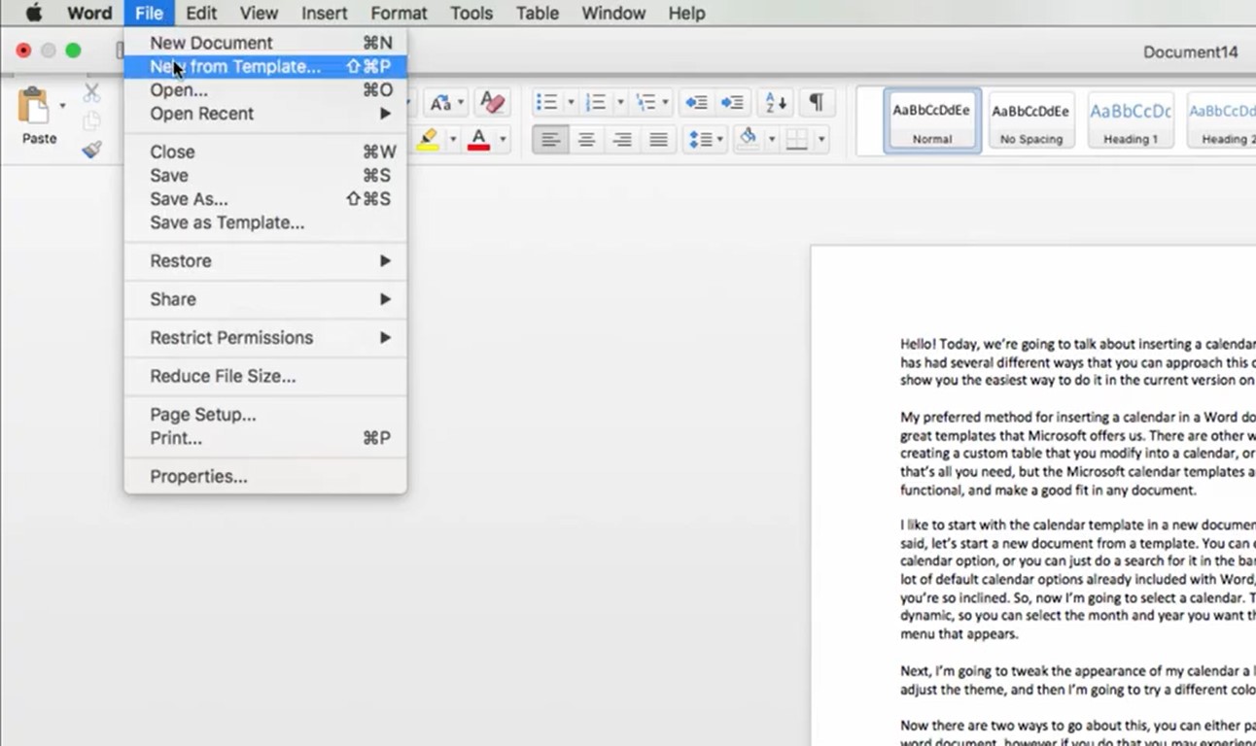Toggle center text alignment
Image resolution: width=1256 pixels, height=746 pixels.
586,139
